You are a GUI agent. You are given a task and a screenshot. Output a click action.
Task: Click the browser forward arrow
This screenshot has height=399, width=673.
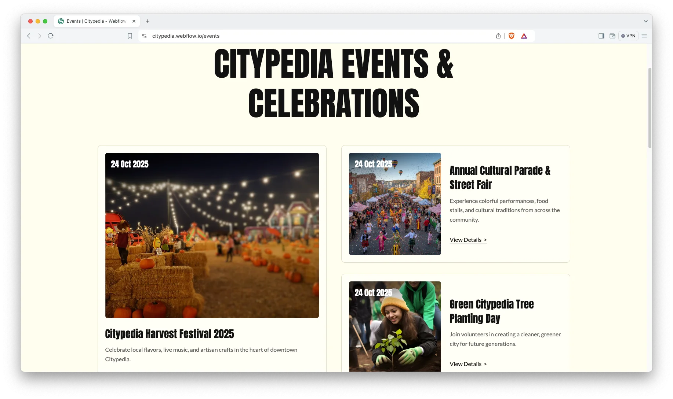click(40, 36)
